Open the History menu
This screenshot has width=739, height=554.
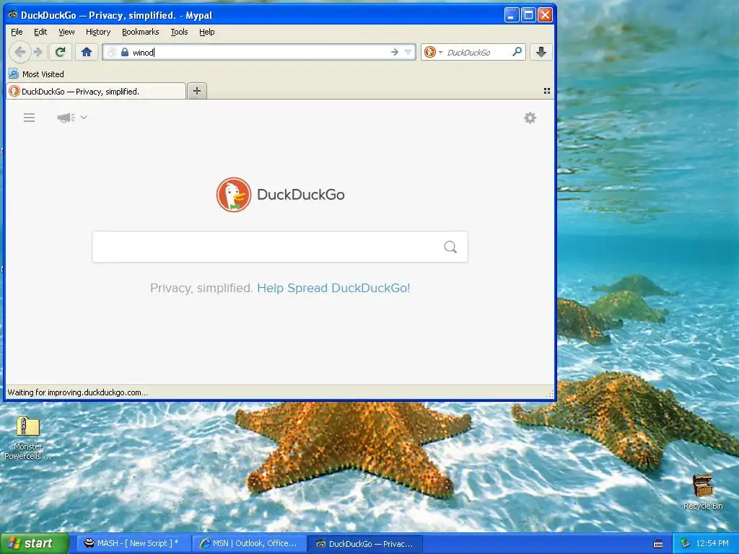coord(98,32)
